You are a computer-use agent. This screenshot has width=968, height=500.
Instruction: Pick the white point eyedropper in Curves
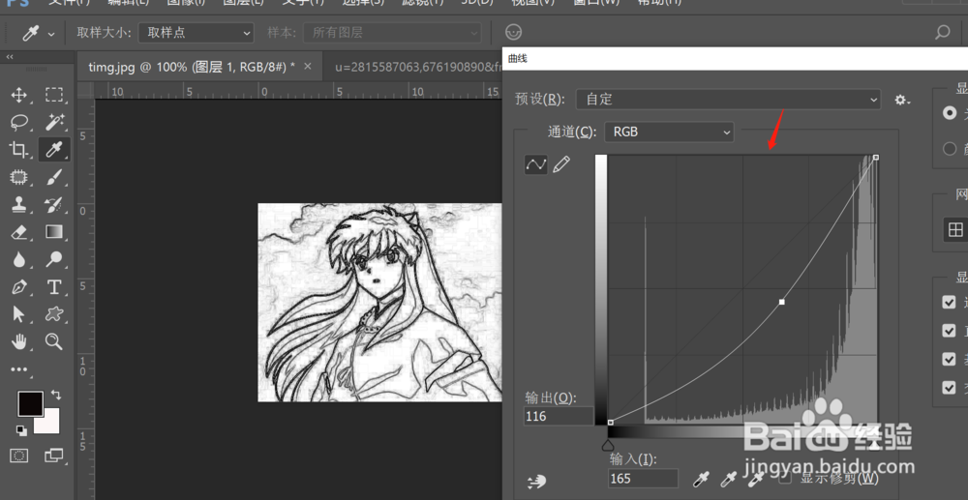[x=757, y=479]
